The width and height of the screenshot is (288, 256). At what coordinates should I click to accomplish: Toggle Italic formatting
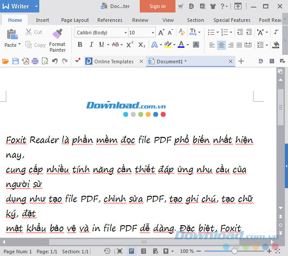tap(91, 45)
